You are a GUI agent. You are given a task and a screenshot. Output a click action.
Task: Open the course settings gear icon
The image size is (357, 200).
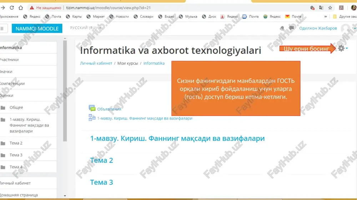point(341,48)
